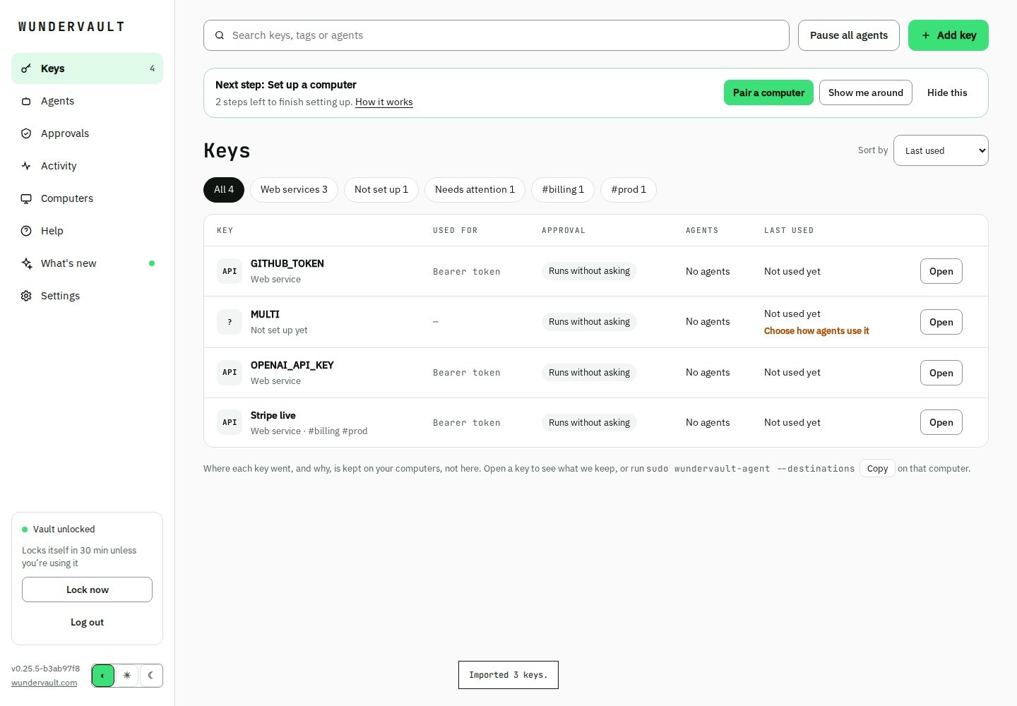
Task: Filter by Not set up 1
Action: (x=381, y=190)
